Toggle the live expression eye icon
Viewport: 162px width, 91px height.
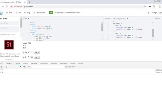click(x=24, y=67)
